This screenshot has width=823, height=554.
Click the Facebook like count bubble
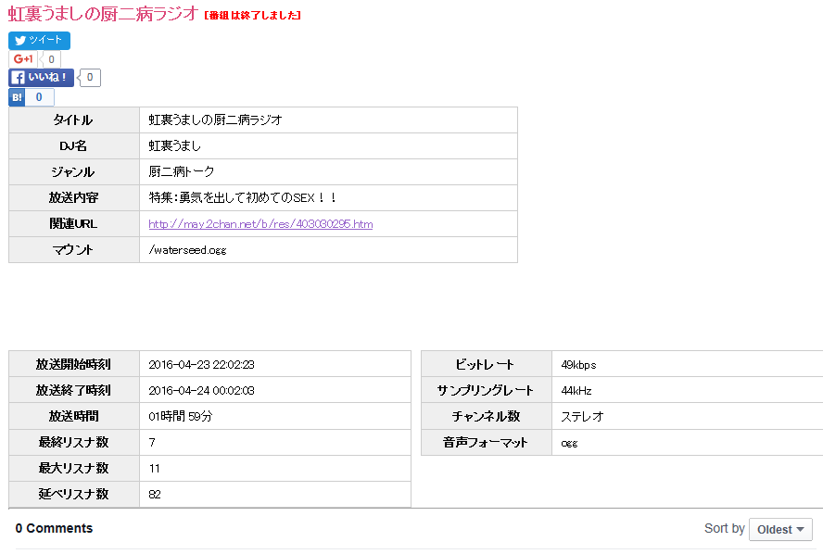pos(89,78)
